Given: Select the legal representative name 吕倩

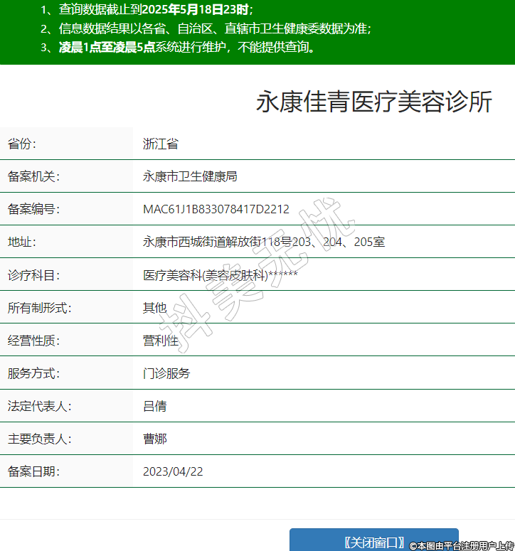Looking at the screenshot, I should [x=154, y=406].
